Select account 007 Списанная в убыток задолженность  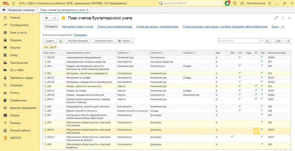167,117
